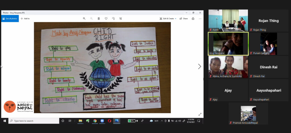Image resolution: width=291 pixels, height=133 pixels.
Task: Select Dinesh Rai's participant tile
Action: click(x=269, y=67)
